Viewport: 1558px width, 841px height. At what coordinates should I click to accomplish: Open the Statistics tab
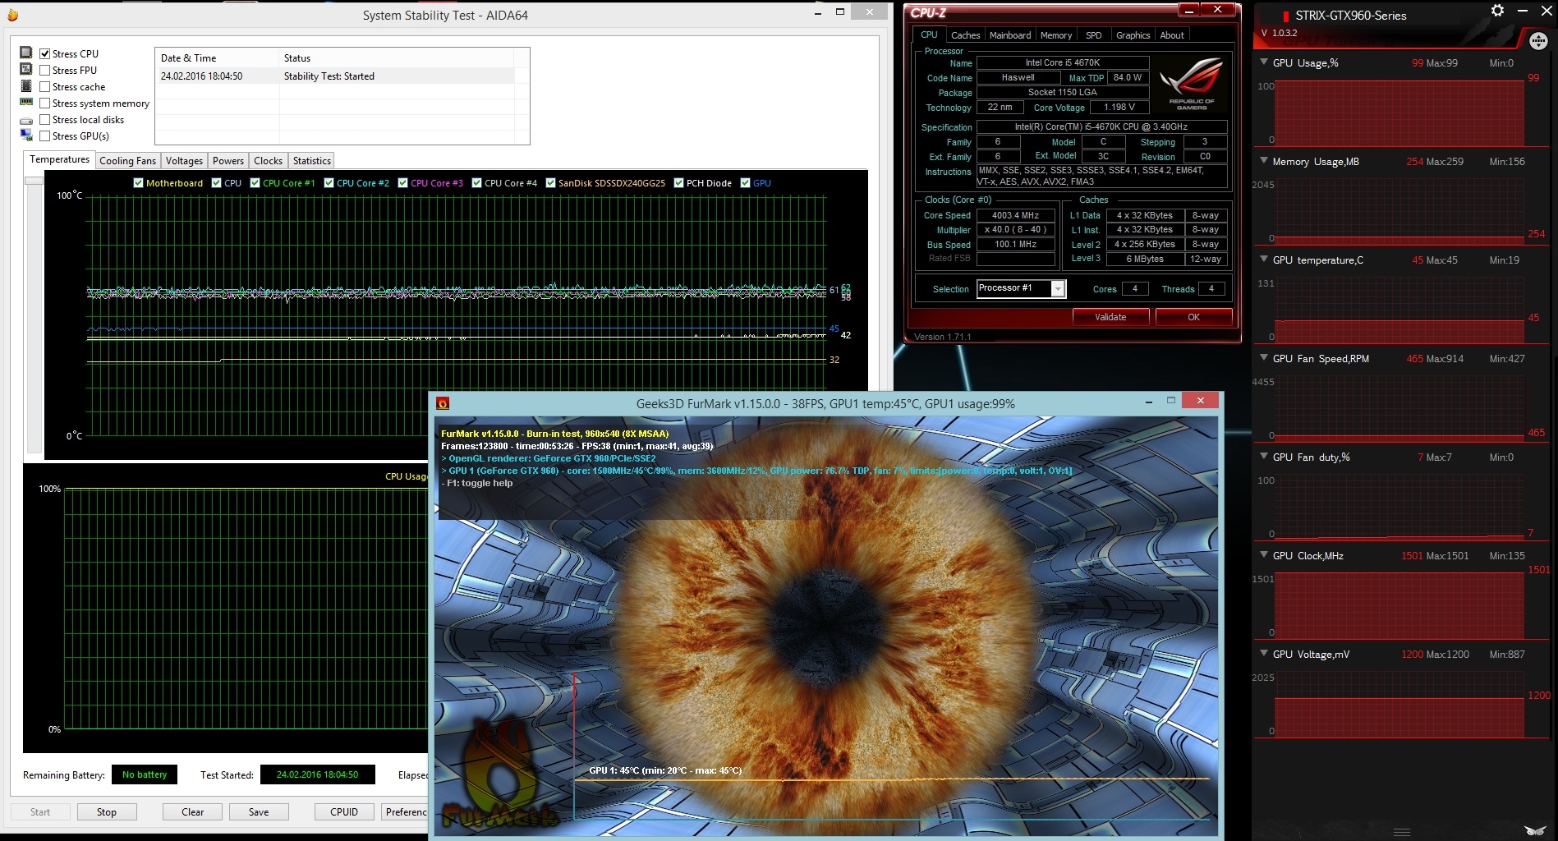(x=312, y=161)
